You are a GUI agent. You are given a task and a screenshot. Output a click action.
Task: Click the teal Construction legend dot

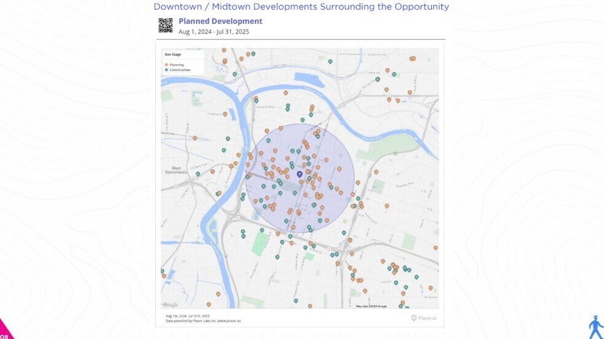(166, 70)
